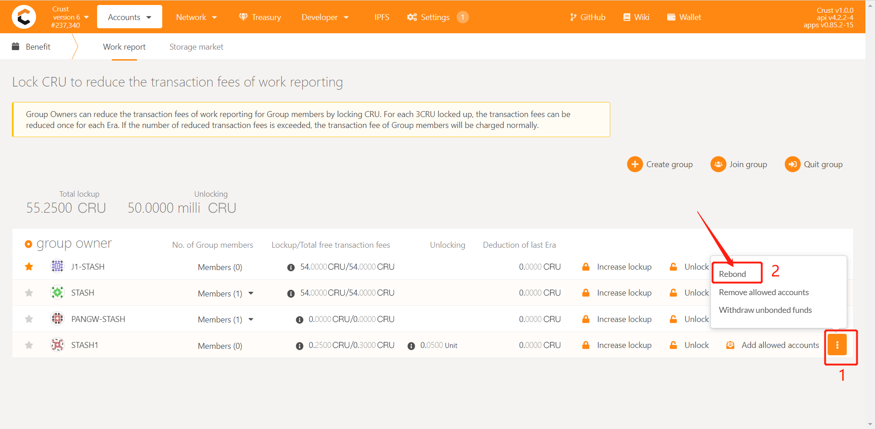
Task: Open the Wiki link
Action: pyautogui.click(x=636, y=17)
